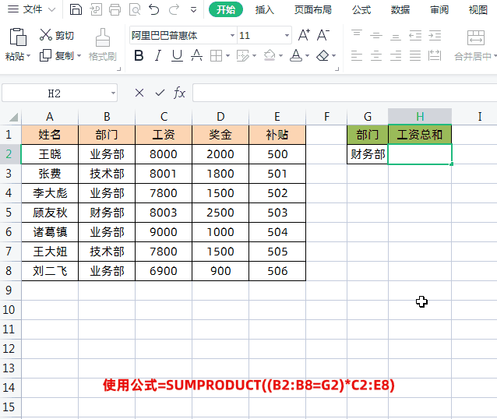Toggle Bold formatting

pyautogui.click(x=139, y=56)
